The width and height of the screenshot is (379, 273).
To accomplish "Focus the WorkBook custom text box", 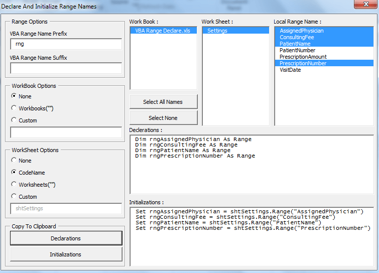I will [x=66, y=132].
